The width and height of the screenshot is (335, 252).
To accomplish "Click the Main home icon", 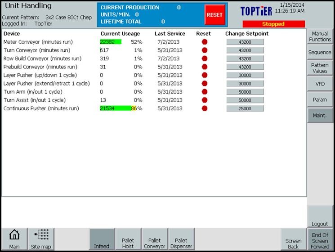I will pyautogui.click(x=14, y=239).
